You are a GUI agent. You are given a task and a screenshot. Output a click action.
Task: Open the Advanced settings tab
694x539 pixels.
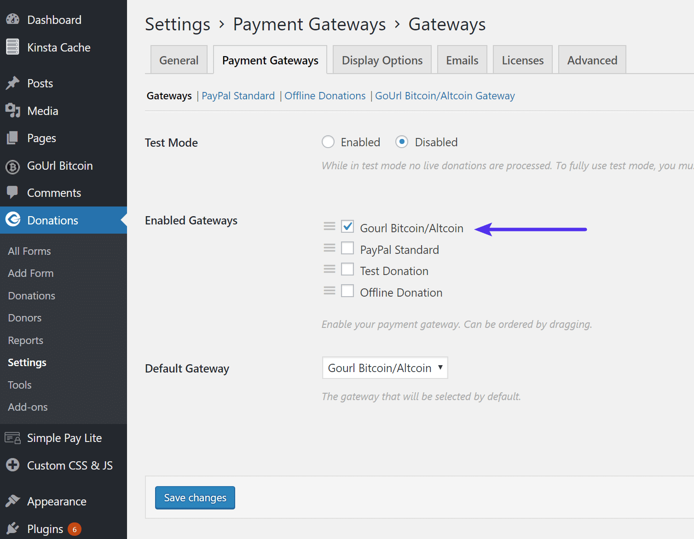tap(592, 59)
